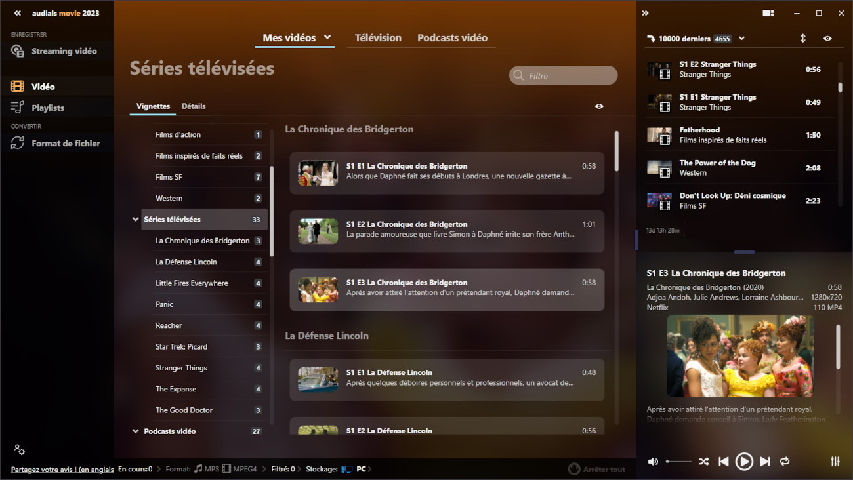Click the MPEG4 video format icon
853x480 pixels.
point(226,469)
